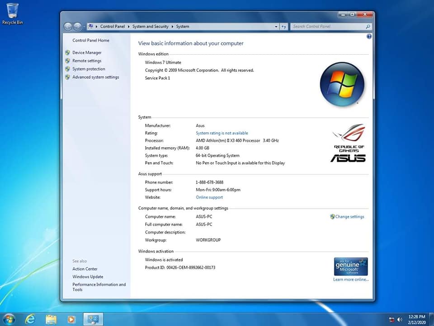The height and width of the screenshot is (326, 434).
Task: Open the Start menu orb
Action: click(x=9, y=319)
